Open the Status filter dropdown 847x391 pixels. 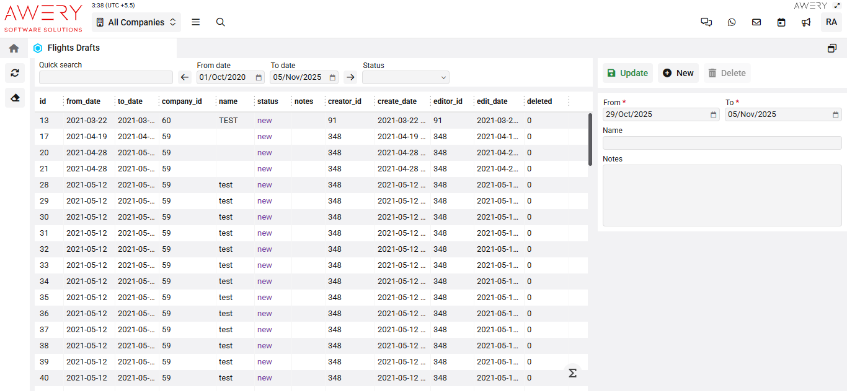[x=406, y=77]
